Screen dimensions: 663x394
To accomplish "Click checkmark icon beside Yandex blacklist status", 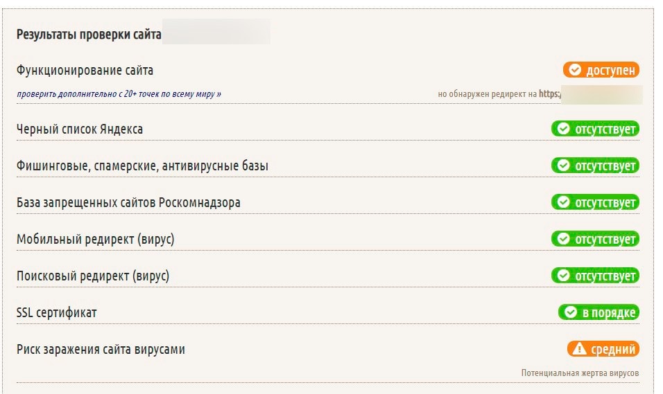I will pyautogui.click(x=564, y=129).
